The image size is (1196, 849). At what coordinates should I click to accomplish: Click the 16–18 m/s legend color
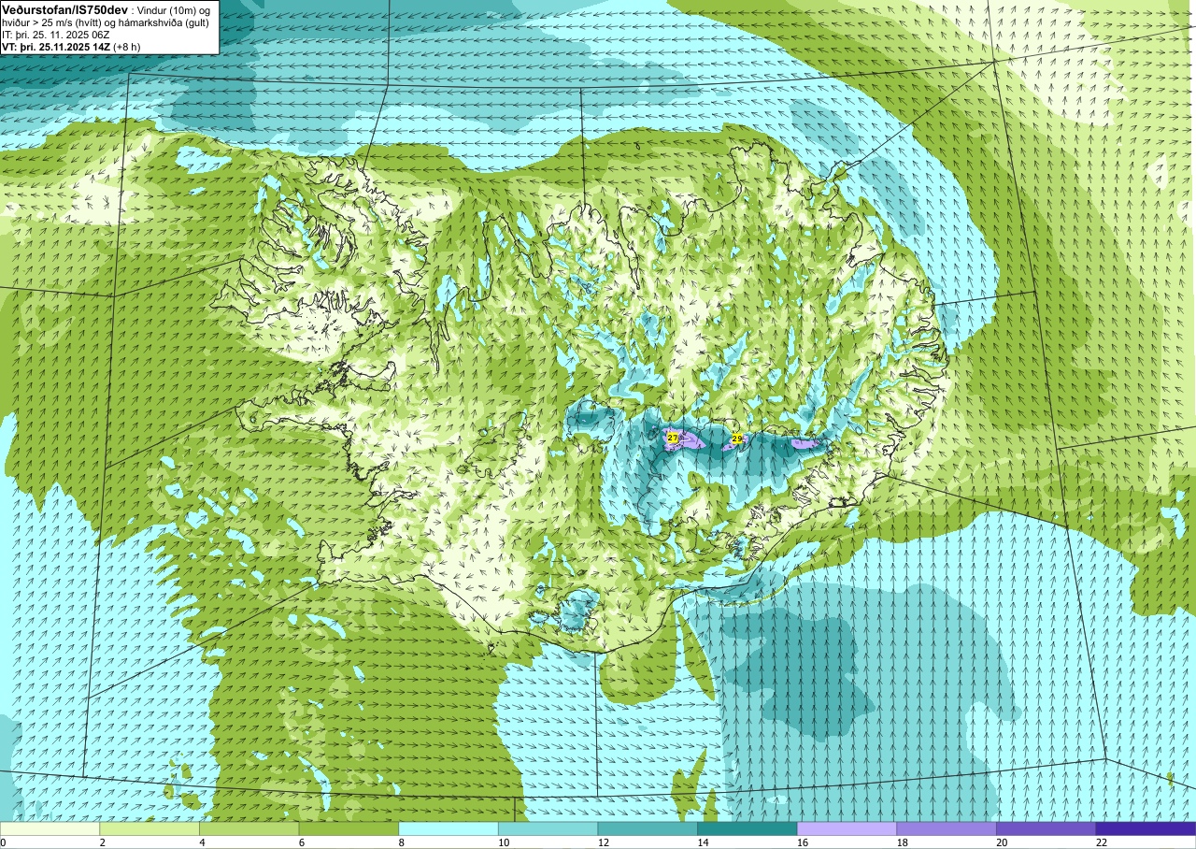(x=847, y=828)
